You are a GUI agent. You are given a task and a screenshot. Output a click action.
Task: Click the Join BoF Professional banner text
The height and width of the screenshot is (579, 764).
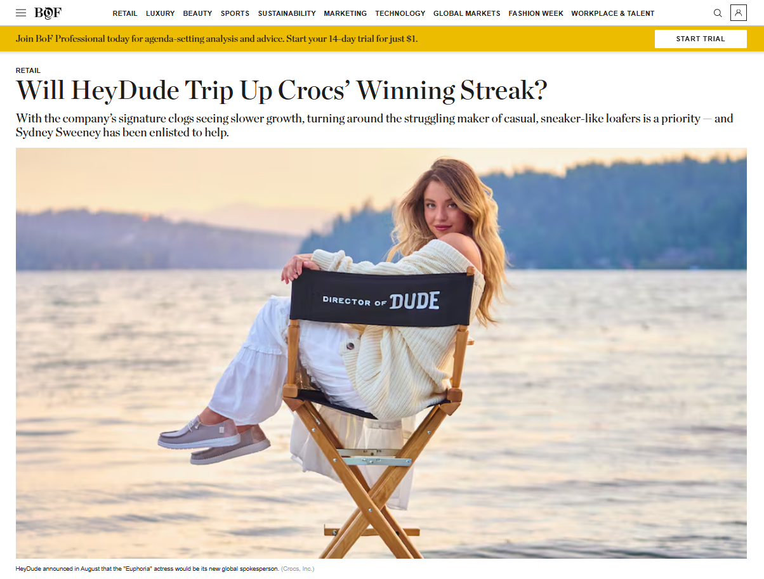[x=216, y=39]
